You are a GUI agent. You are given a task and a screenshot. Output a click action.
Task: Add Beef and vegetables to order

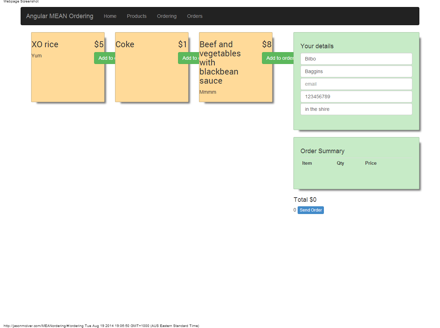pyautogui.click(x=278, y=58)
